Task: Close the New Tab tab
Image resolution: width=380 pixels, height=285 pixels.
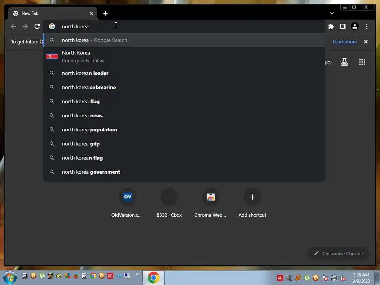Action: 91,13
